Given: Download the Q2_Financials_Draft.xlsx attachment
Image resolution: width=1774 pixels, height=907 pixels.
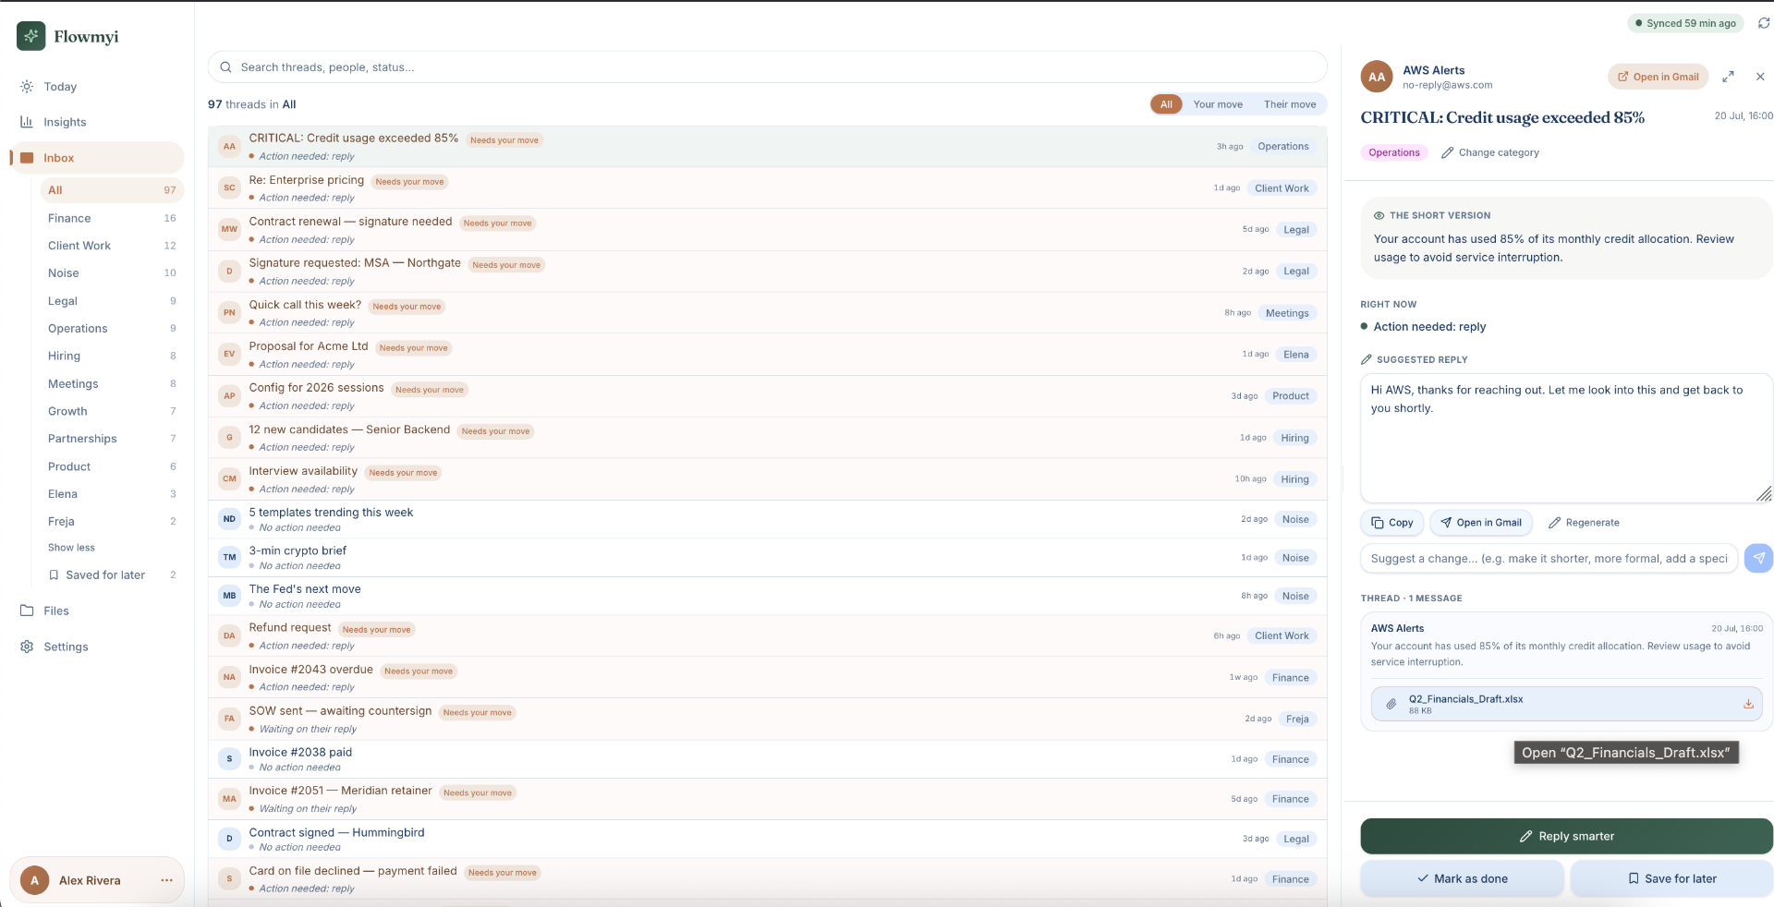Looking at the screenshot, I should tap(1748, 704).
